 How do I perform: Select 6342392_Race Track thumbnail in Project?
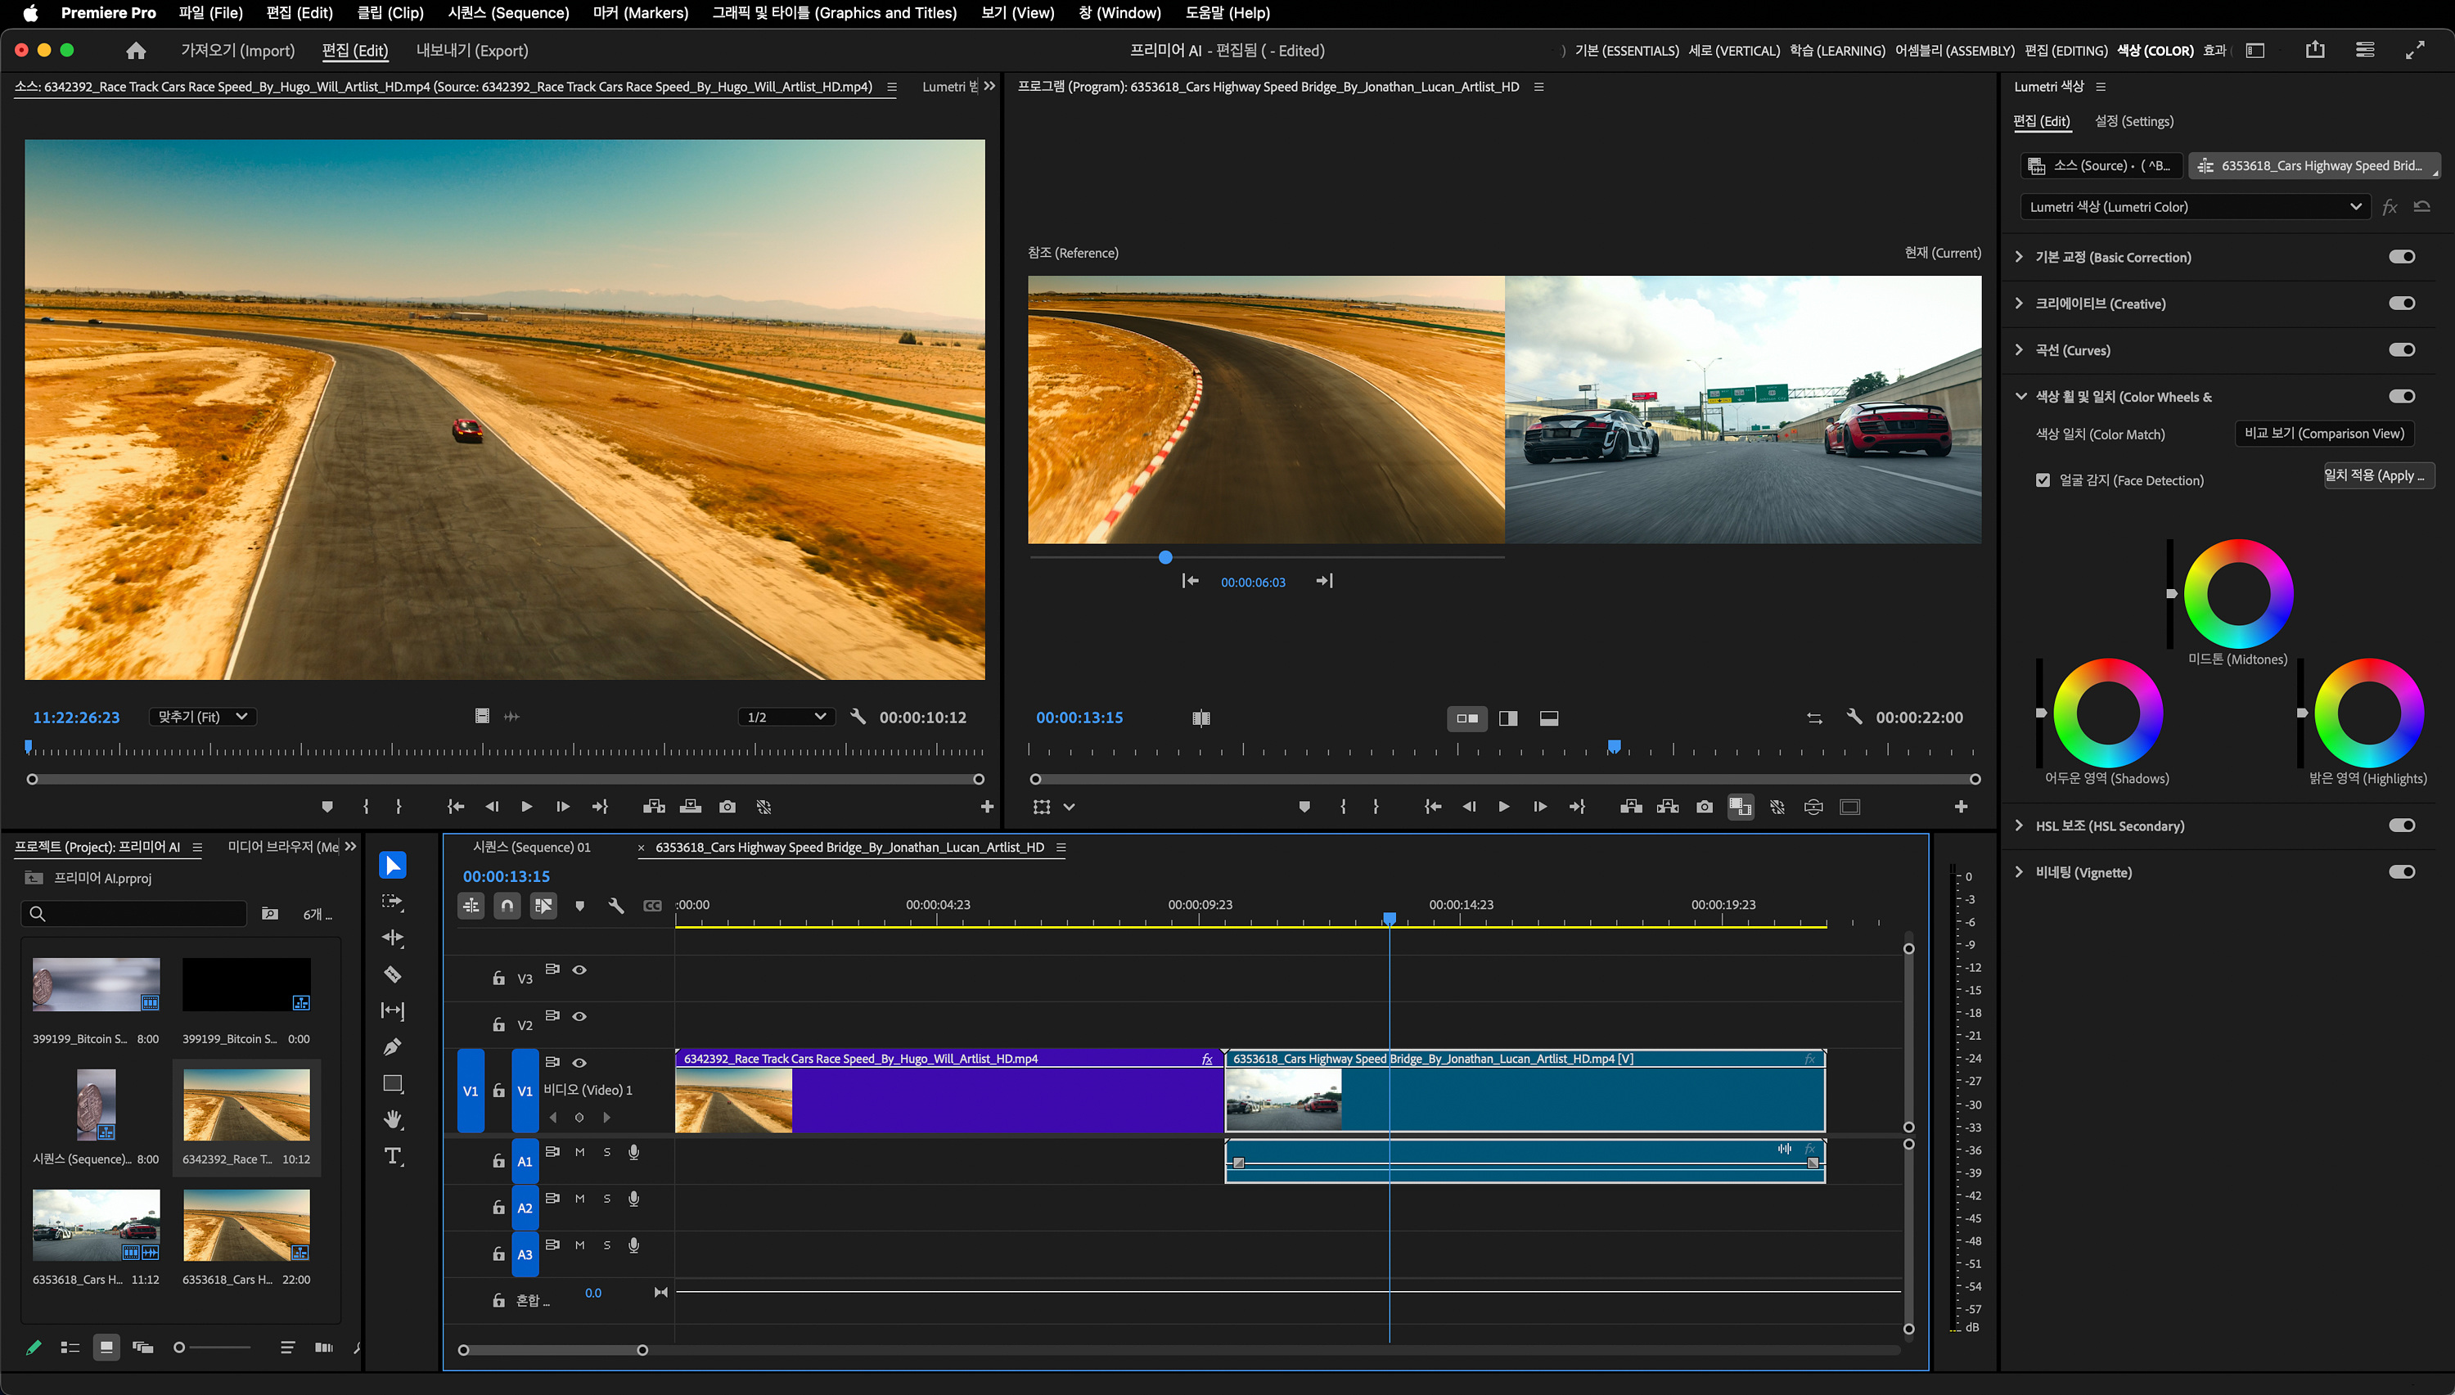click(x=246, y=1105)
